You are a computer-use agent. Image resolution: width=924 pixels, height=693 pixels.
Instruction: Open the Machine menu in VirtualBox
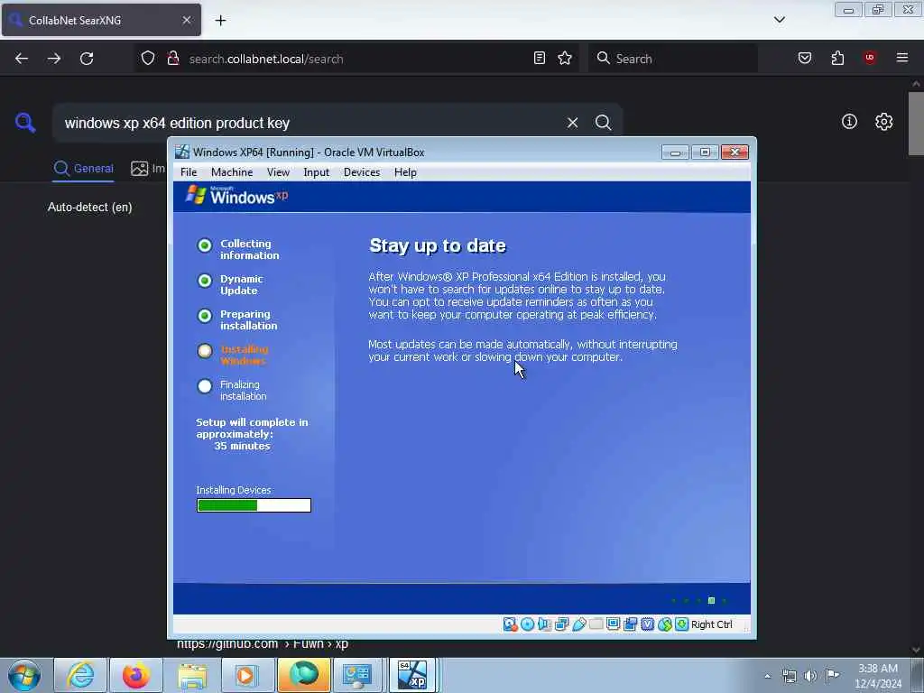click(x=232, y=172)
